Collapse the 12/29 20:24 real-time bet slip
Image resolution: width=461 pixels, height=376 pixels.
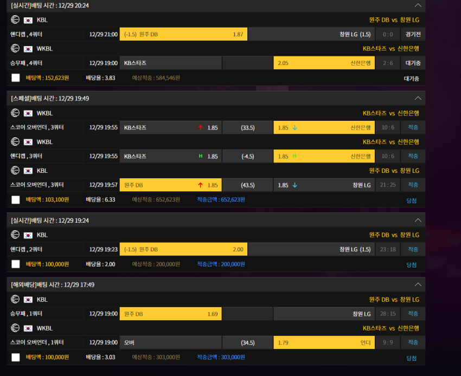coord(418,5)
